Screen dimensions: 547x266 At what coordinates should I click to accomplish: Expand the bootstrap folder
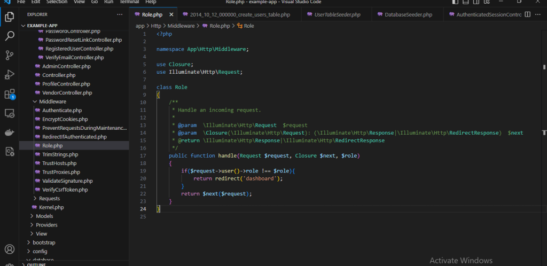tap(43, 242)
